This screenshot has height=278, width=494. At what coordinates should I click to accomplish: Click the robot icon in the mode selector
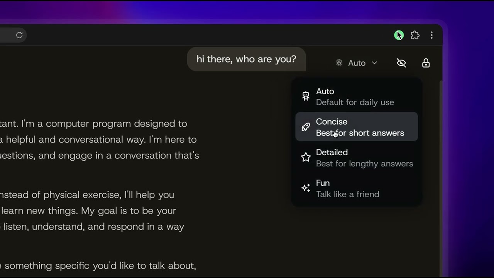(x=339, y=63)
